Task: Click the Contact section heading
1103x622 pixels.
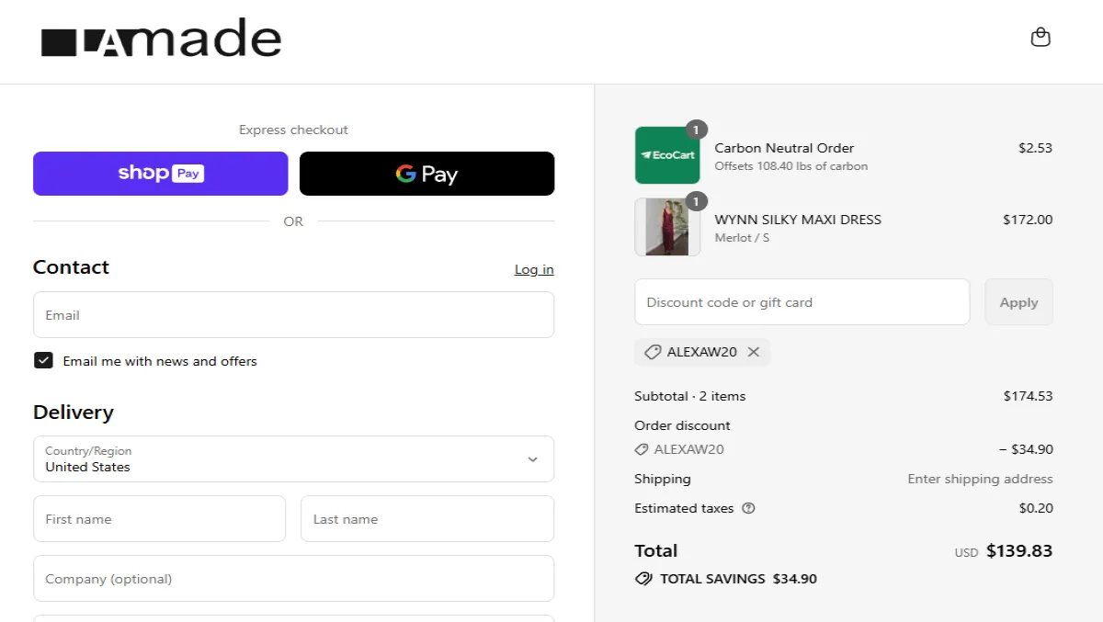Action: (x=71, y=267)
